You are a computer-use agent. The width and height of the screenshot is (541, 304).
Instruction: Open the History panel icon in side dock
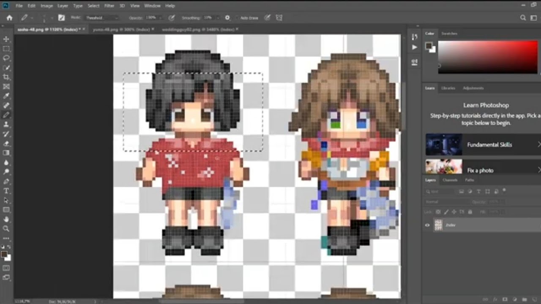pyautogui.click(x=415, y=37)
